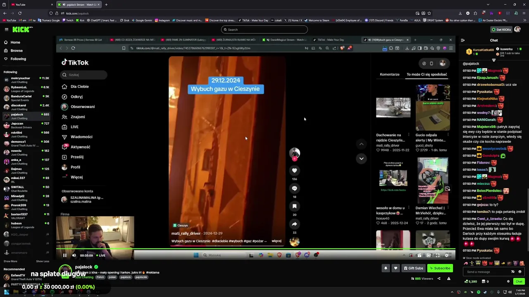Pause the stream player

tap(64, 255)
